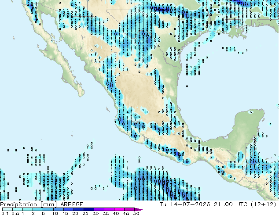Click the 'Tu' weekday label
Image resolution: width=279 pixels, height=215 pixels.
click(x=163, y=204)
